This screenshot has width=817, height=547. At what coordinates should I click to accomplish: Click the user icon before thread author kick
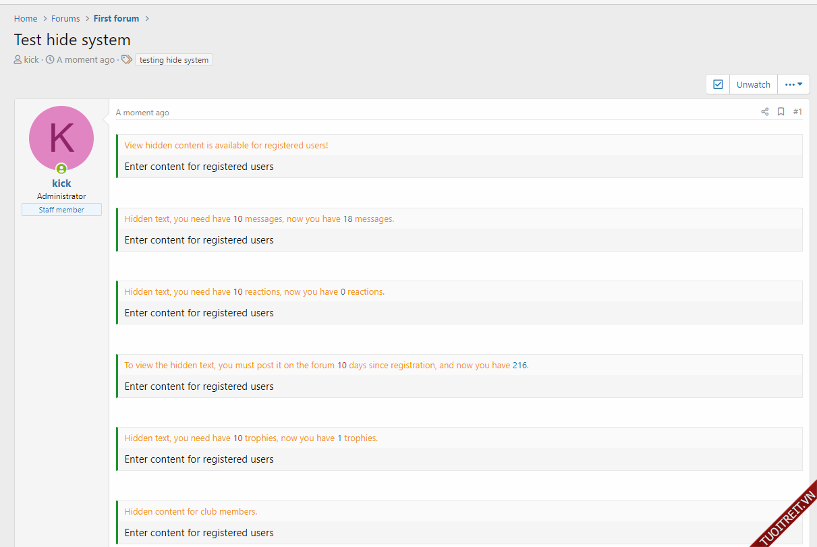point(18,60)
